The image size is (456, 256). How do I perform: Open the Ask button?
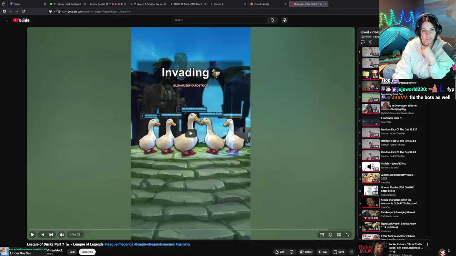tap(322, 252)
